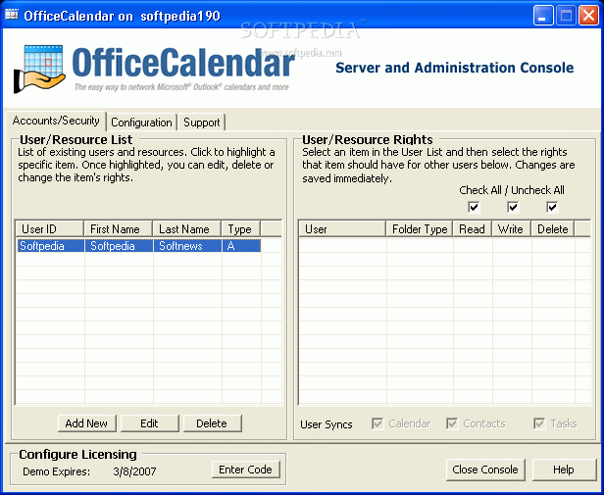
Task: Click the OfficeCalendar title bar app icon
Action: 12,15
